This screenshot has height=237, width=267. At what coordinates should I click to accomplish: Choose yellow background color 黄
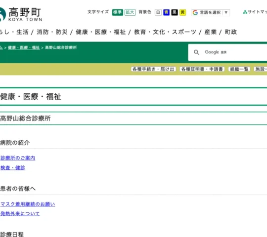183,12
